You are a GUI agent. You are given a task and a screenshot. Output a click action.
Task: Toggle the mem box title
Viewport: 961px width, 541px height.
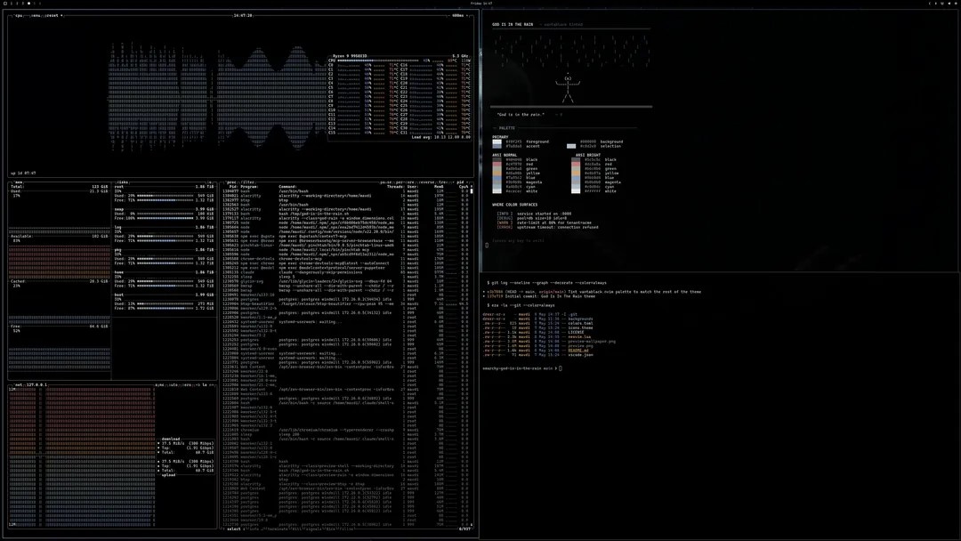pyautogui.click(x=19, y=182)
